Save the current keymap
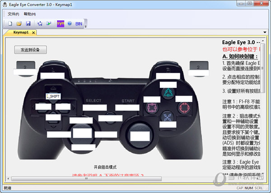Screen dimensions: 271x193 [28, 23]
